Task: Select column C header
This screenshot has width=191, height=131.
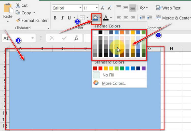Action: pyautogui.click(x=63, y=48)
